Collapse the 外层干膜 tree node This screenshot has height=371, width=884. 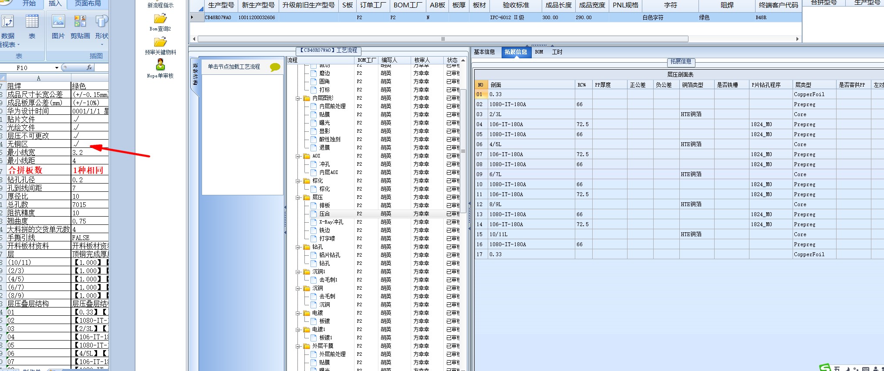tap(298, 347)
